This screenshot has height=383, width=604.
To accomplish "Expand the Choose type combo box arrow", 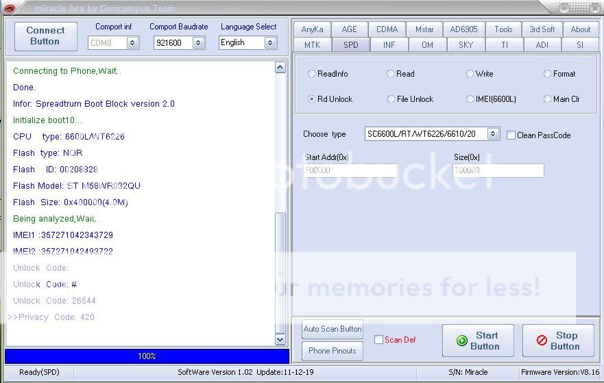I will [x=493, y=133].
